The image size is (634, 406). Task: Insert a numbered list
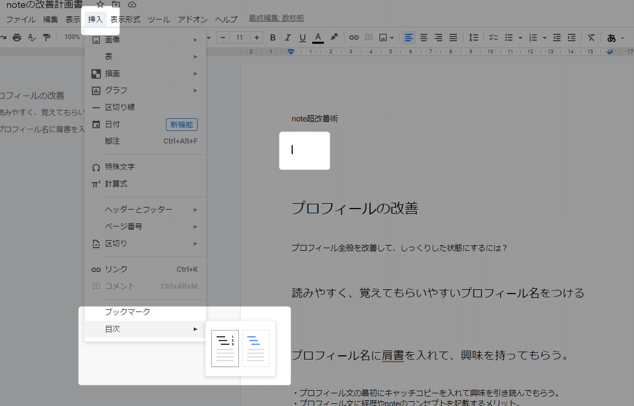click(x=533, y=37)
